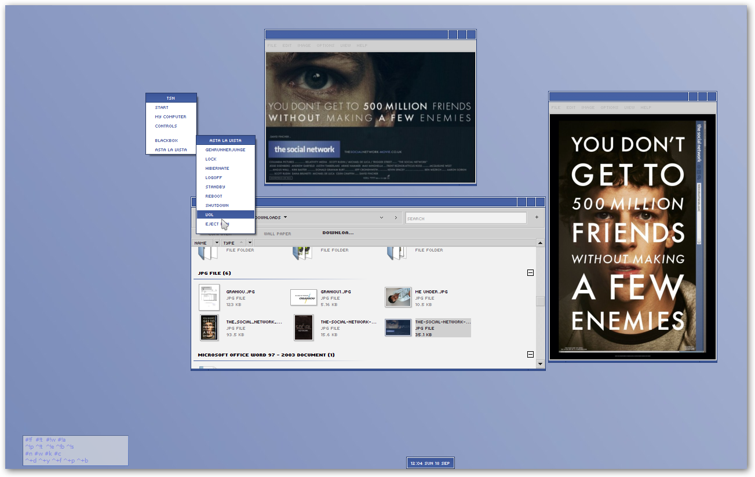The height and width of the screenshot is (477, 755).
Task: Open FILE menu in banner image viewer
Action: pos(272,45)
